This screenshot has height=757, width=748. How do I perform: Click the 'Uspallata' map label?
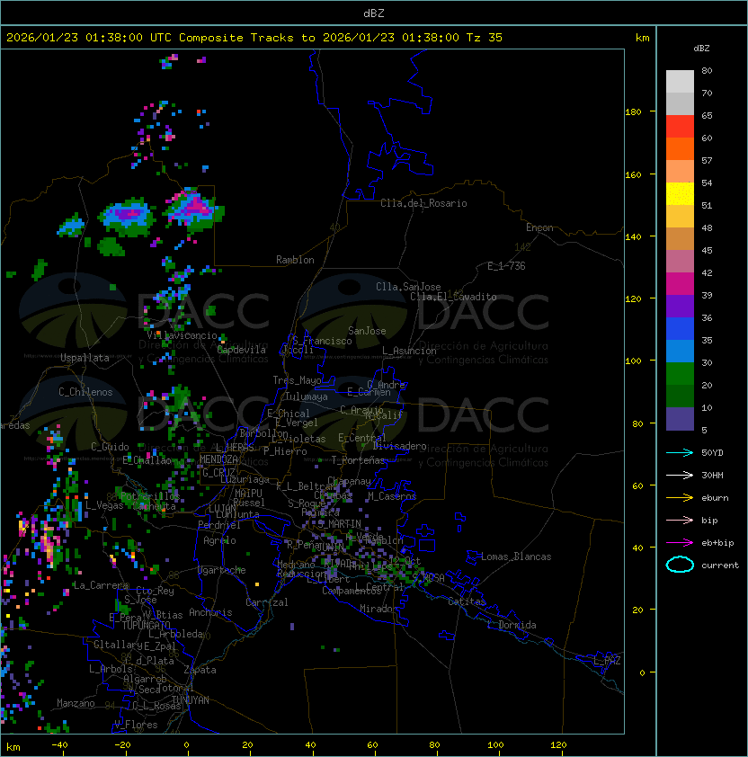[x=85, y=358]
